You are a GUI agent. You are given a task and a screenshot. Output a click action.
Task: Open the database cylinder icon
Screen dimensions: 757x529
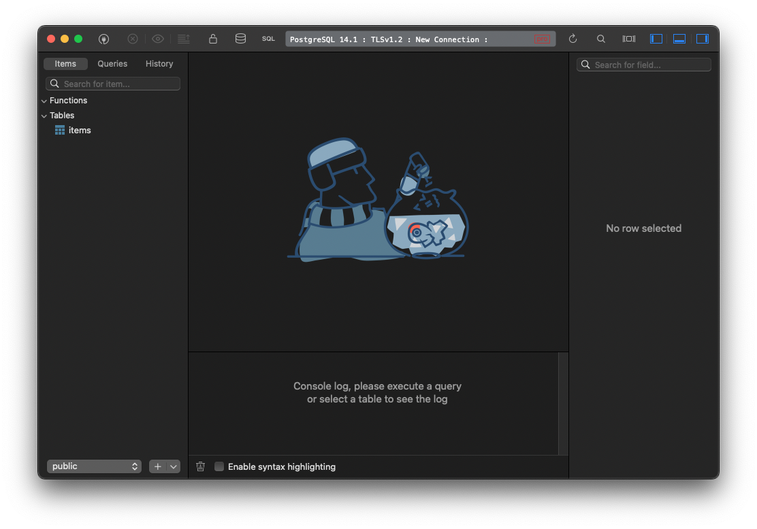240,39
